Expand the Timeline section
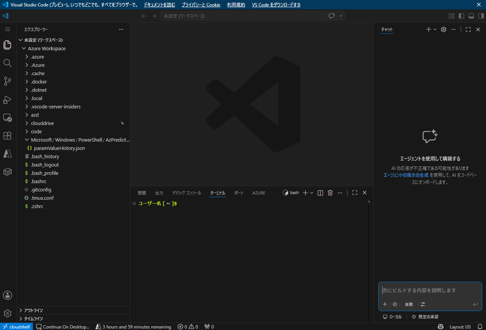This screenshot has width=486, height=330. [x=73, y=319]
